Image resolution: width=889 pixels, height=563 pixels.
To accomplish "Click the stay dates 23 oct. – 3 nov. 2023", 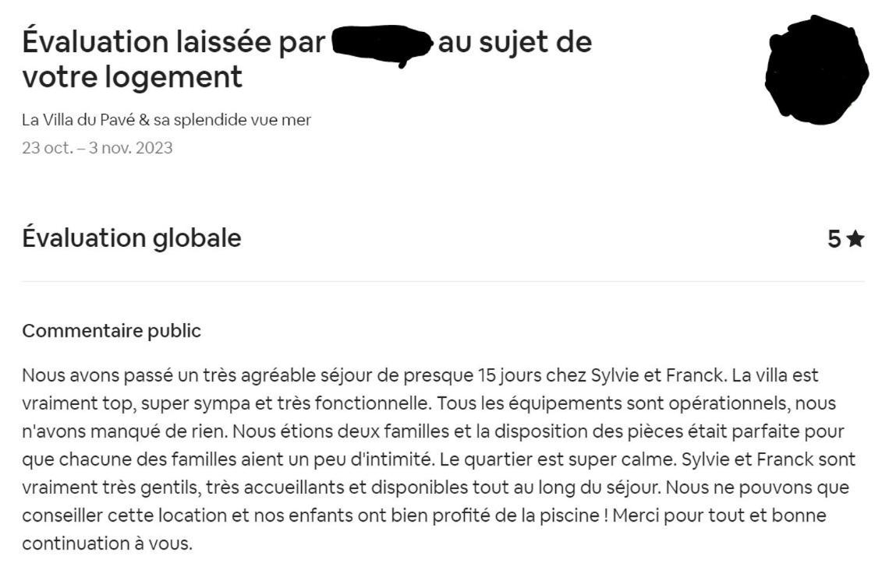I will [97, 148].
